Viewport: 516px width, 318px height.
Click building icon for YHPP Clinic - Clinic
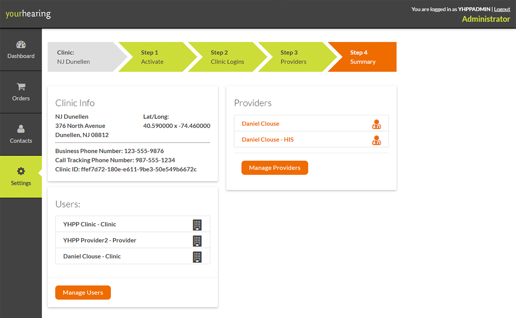click(x=197, y=225)
